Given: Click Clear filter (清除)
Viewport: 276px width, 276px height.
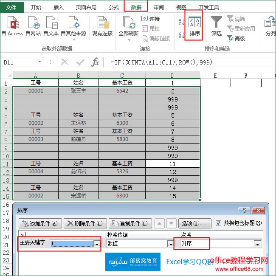Looking at the screenshot, I should pyautogui.click(x=236, y=19).
